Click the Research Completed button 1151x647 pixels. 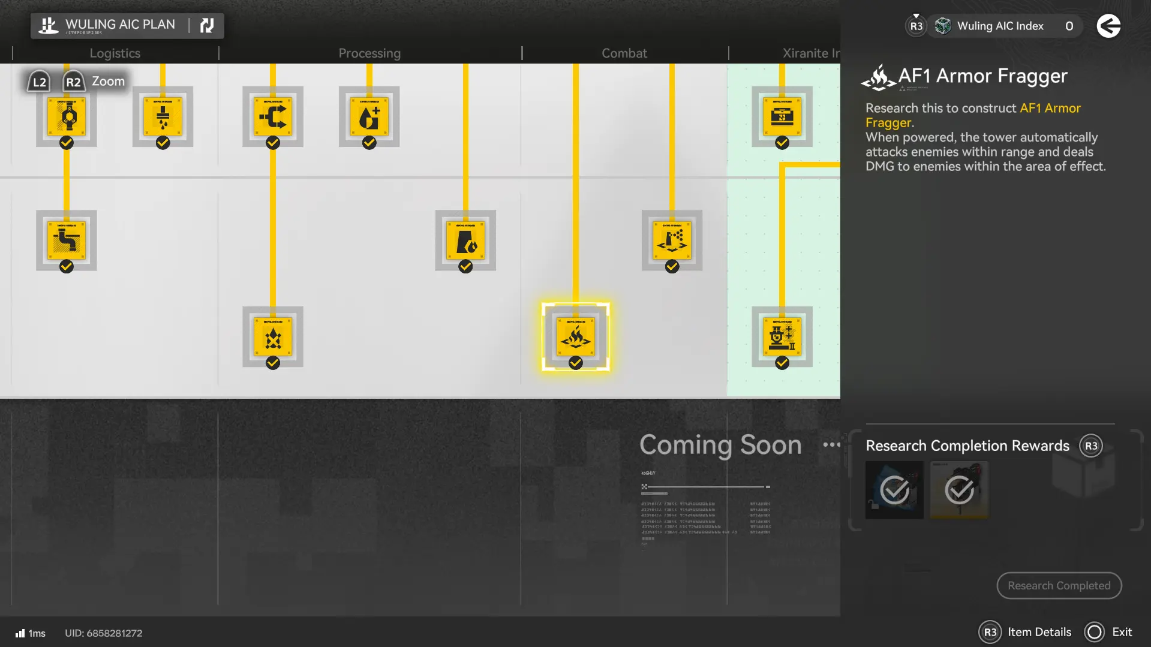tap(1059, 585)
